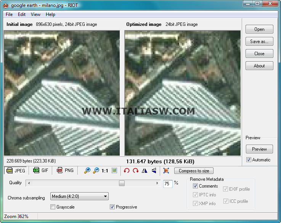Viewport: 281px width, 223px height.
Task: Open the Edit menu
Action: point(22,14)
